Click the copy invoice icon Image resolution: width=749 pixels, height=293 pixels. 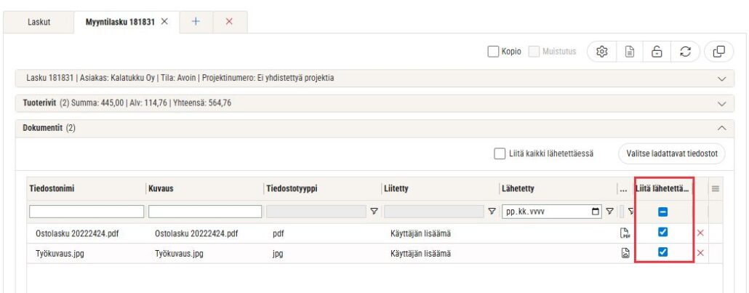click(x=719, y=52)
